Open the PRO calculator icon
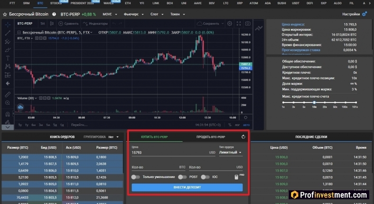The image size is (374, 204). coord(236,177)
